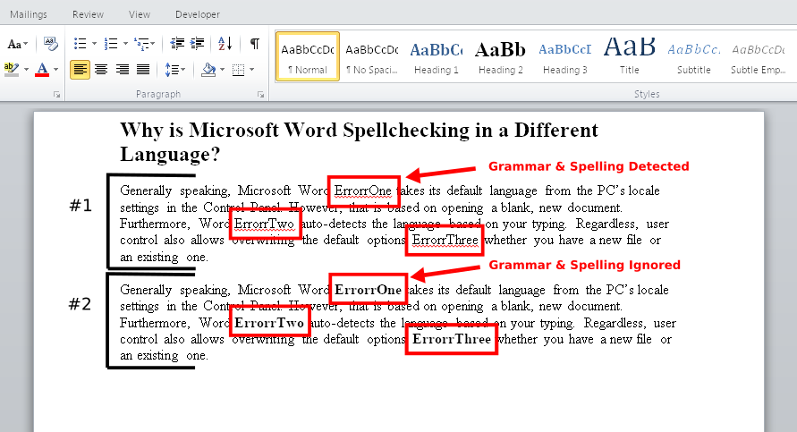Increase the paragraph indent

coord(197,44)
